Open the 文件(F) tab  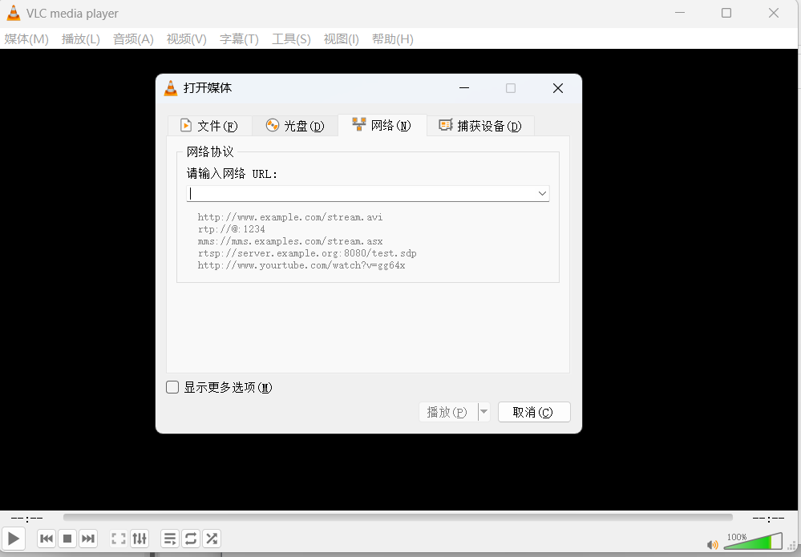coord(209,126)
